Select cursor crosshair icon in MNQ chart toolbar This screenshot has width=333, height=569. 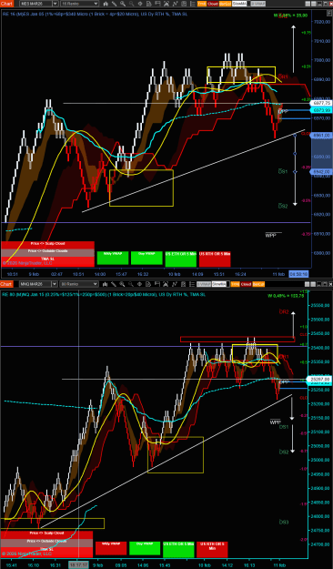tap(140, 284)
